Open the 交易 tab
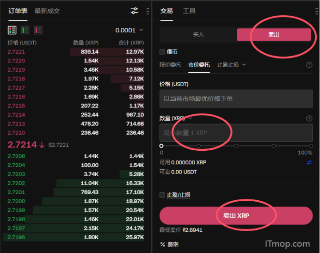 [166, 11]
